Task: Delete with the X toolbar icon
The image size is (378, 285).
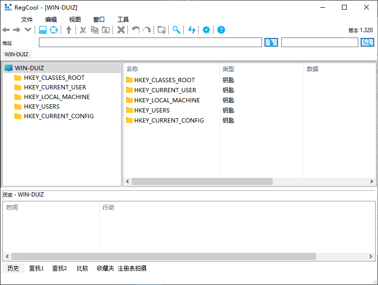Action: click(x=121, y=30)
